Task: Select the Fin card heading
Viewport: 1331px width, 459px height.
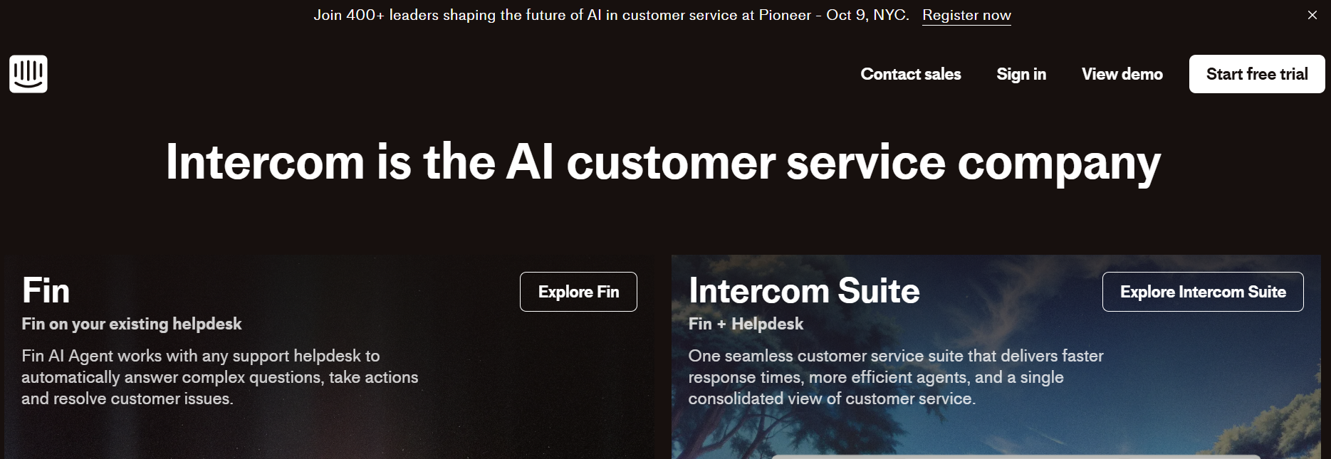Action: 46,290
